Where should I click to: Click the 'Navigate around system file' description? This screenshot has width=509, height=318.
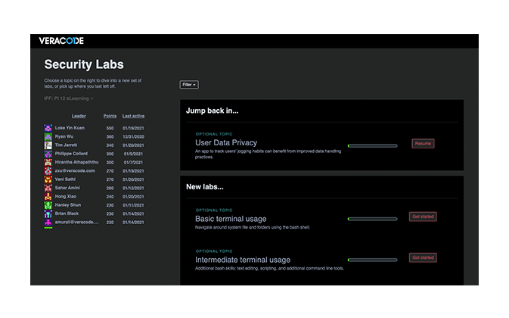[x=253, y=227]
